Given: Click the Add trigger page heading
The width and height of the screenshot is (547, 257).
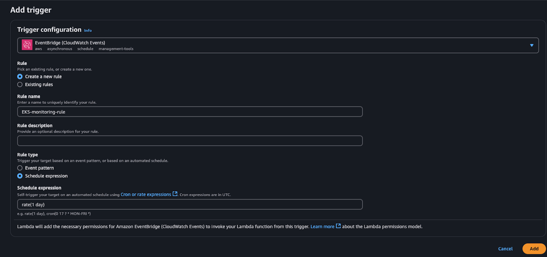Looking at the screenshot, I should tap(31, 10).
